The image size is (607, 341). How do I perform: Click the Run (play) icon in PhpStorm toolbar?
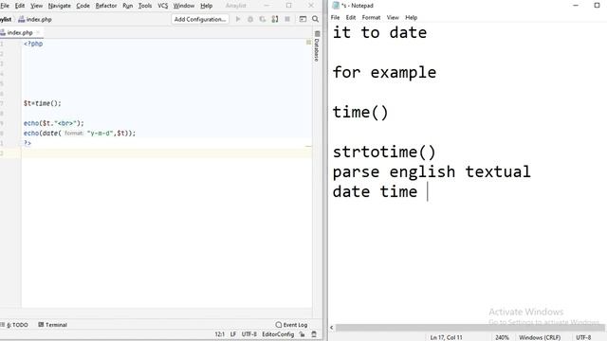[238, 19]
